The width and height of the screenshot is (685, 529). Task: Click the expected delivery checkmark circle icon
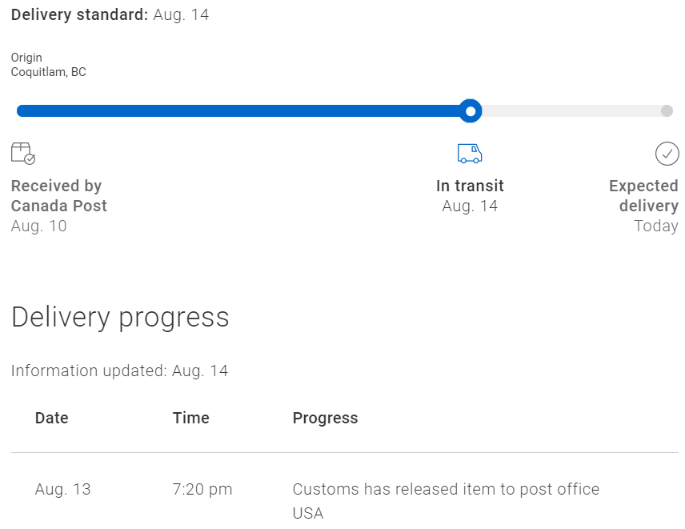click(x=667, y=154)
